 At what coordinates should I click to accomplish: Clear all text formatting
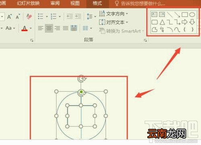coord(29,16)
